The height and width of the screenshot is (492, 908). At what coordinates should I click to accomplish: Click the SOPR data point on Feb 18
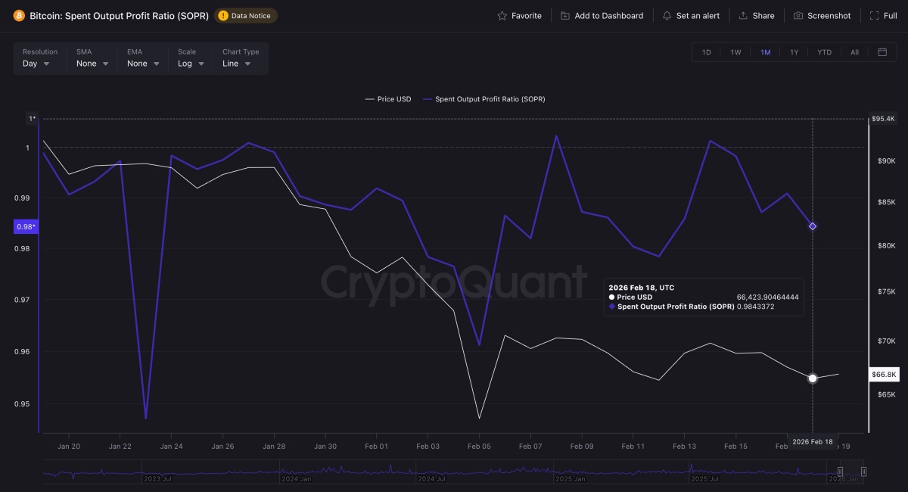click(x=813, y=226)
